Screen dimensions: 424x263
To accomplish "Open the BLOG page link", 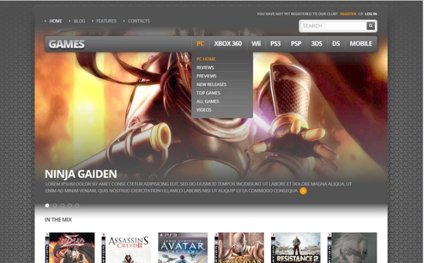I will (79, 21).
